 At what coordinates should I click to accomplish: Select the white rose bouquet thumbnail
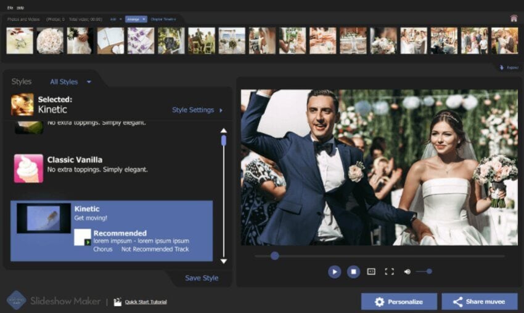50,41
